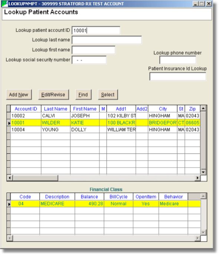
Task: Click the MEDICARE description cell
Action: [x=57, y=204]
